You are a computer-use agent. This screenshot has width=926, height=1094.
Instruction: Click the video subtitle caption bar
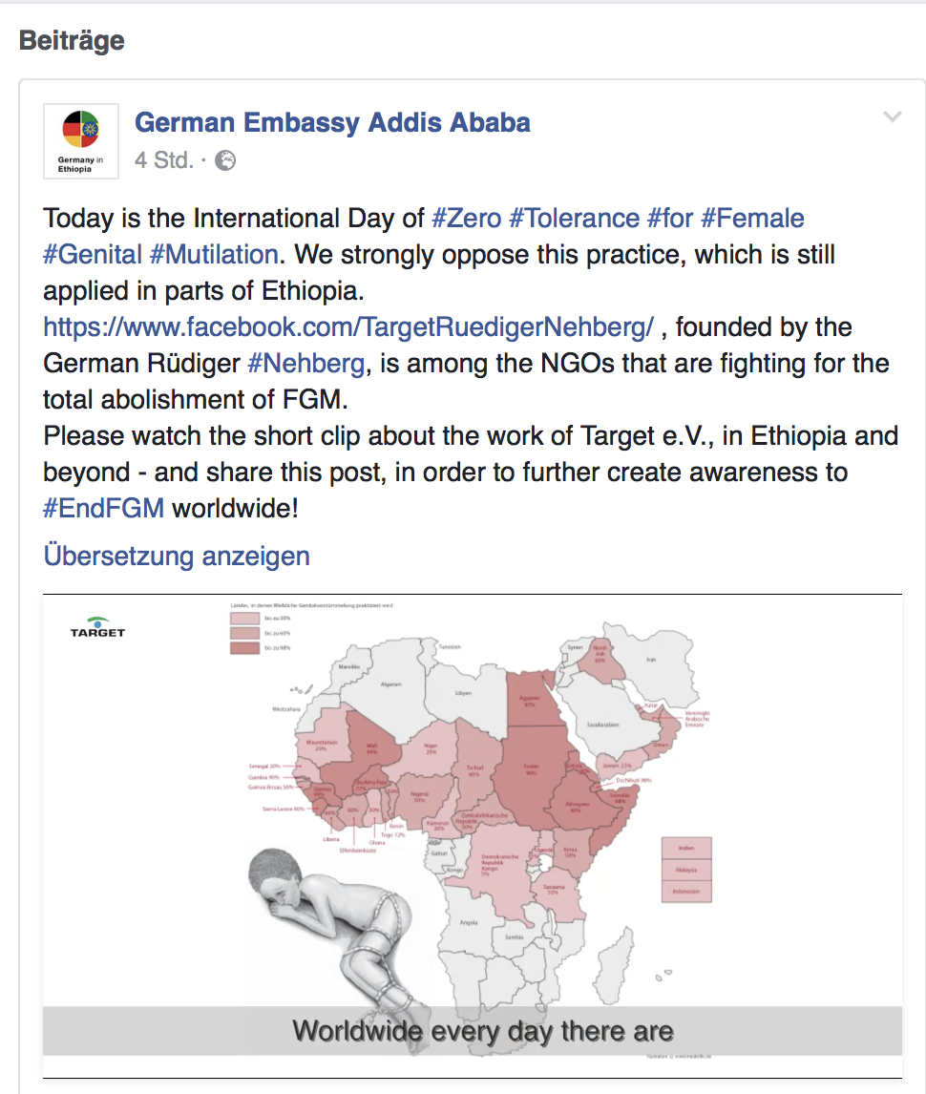tap(473, 1030)
